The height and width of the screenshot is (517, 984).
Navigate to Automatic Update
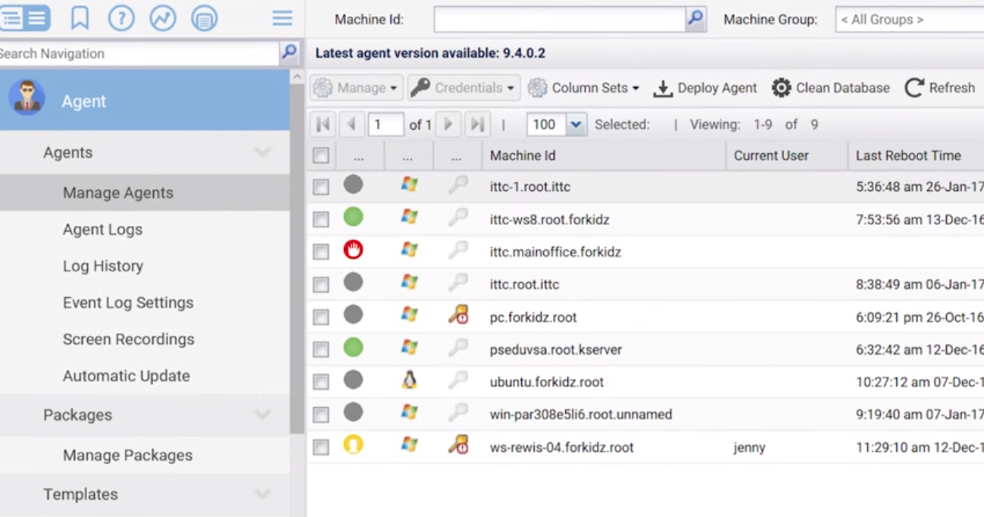coord(127,376)
